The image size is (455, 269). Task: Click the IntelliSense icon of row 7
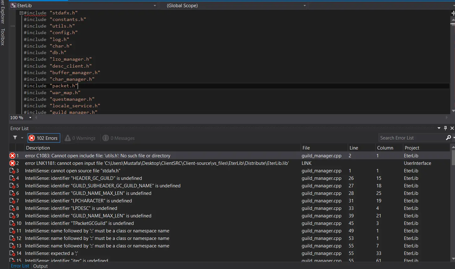click(x=13, y=200)
